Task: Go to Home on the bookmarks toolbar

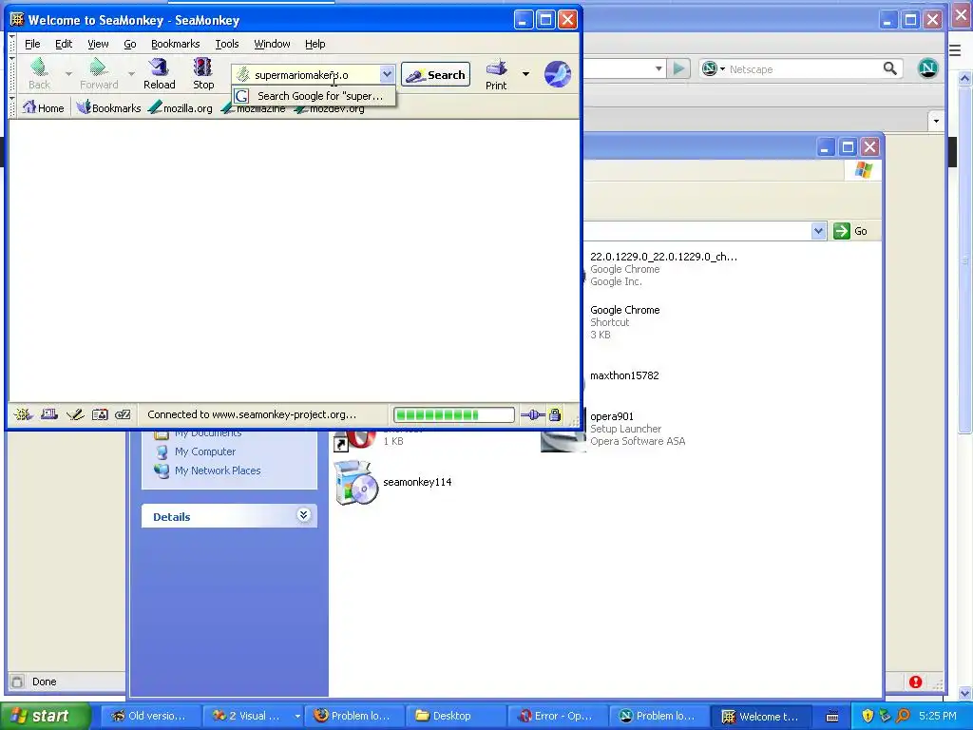Action: coord(44,108)
